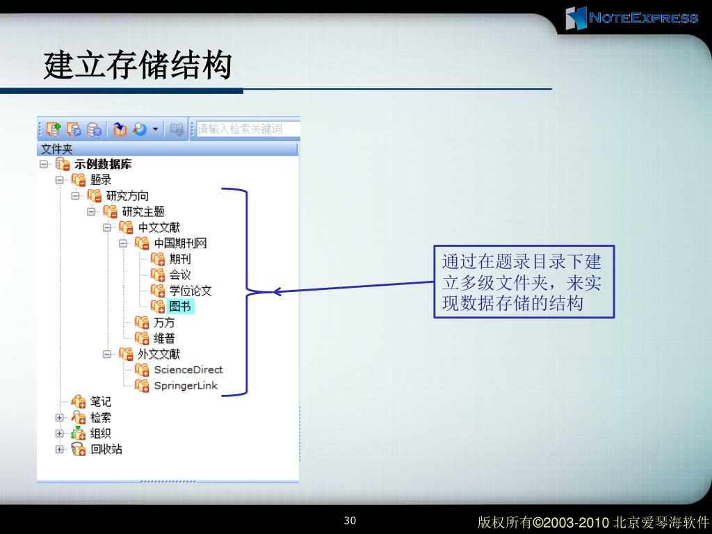This screenshot has height=534, width=712.
Task: Click the 组织 organize icon
Action: (x=79, y=433)
